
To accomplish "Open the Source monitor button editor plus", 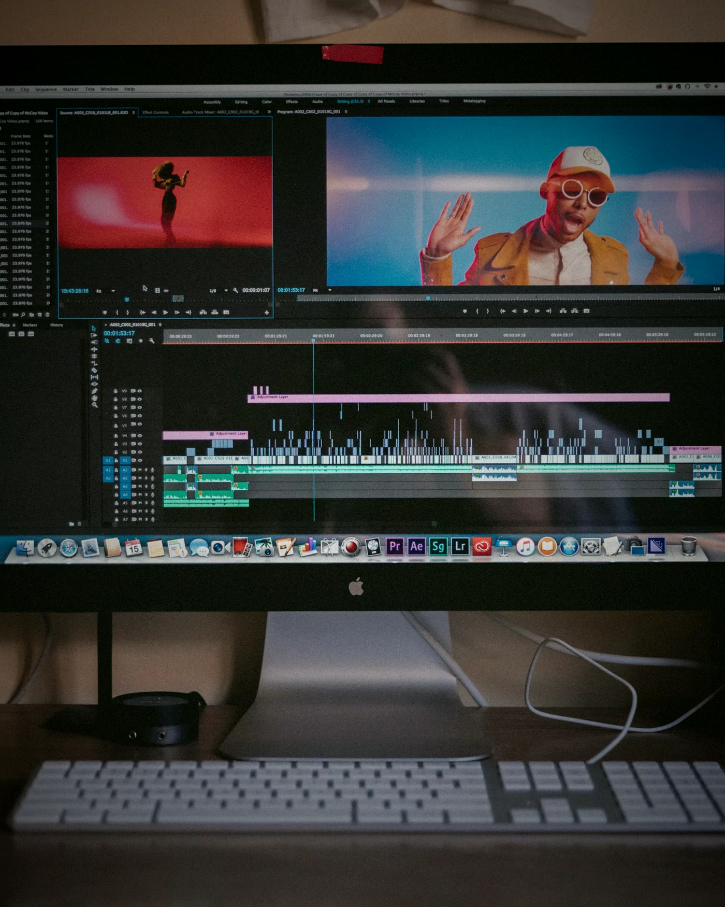I will tap(267, 313).
